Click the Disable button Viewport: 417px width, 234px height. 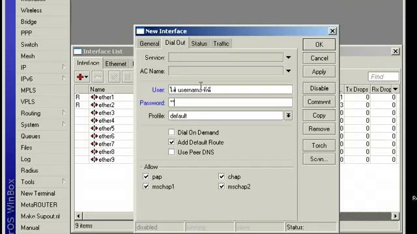coord(319,88)
